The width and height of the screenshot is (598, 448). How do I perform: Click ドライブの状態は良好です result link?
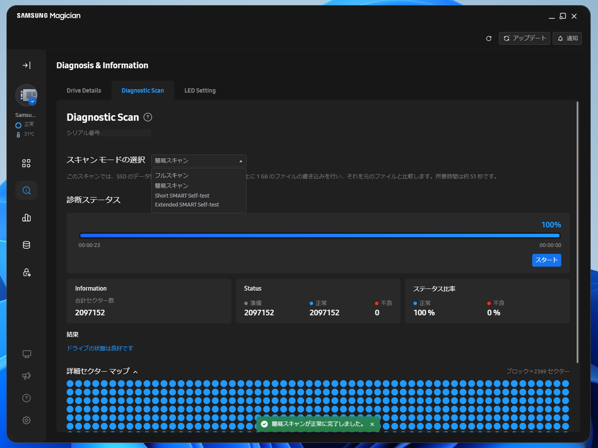[100, 348]
